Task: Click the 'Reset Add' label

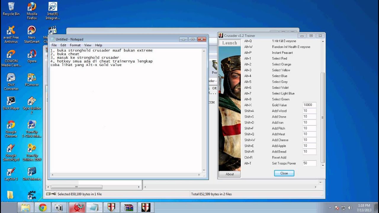Action: pos(279,157)
